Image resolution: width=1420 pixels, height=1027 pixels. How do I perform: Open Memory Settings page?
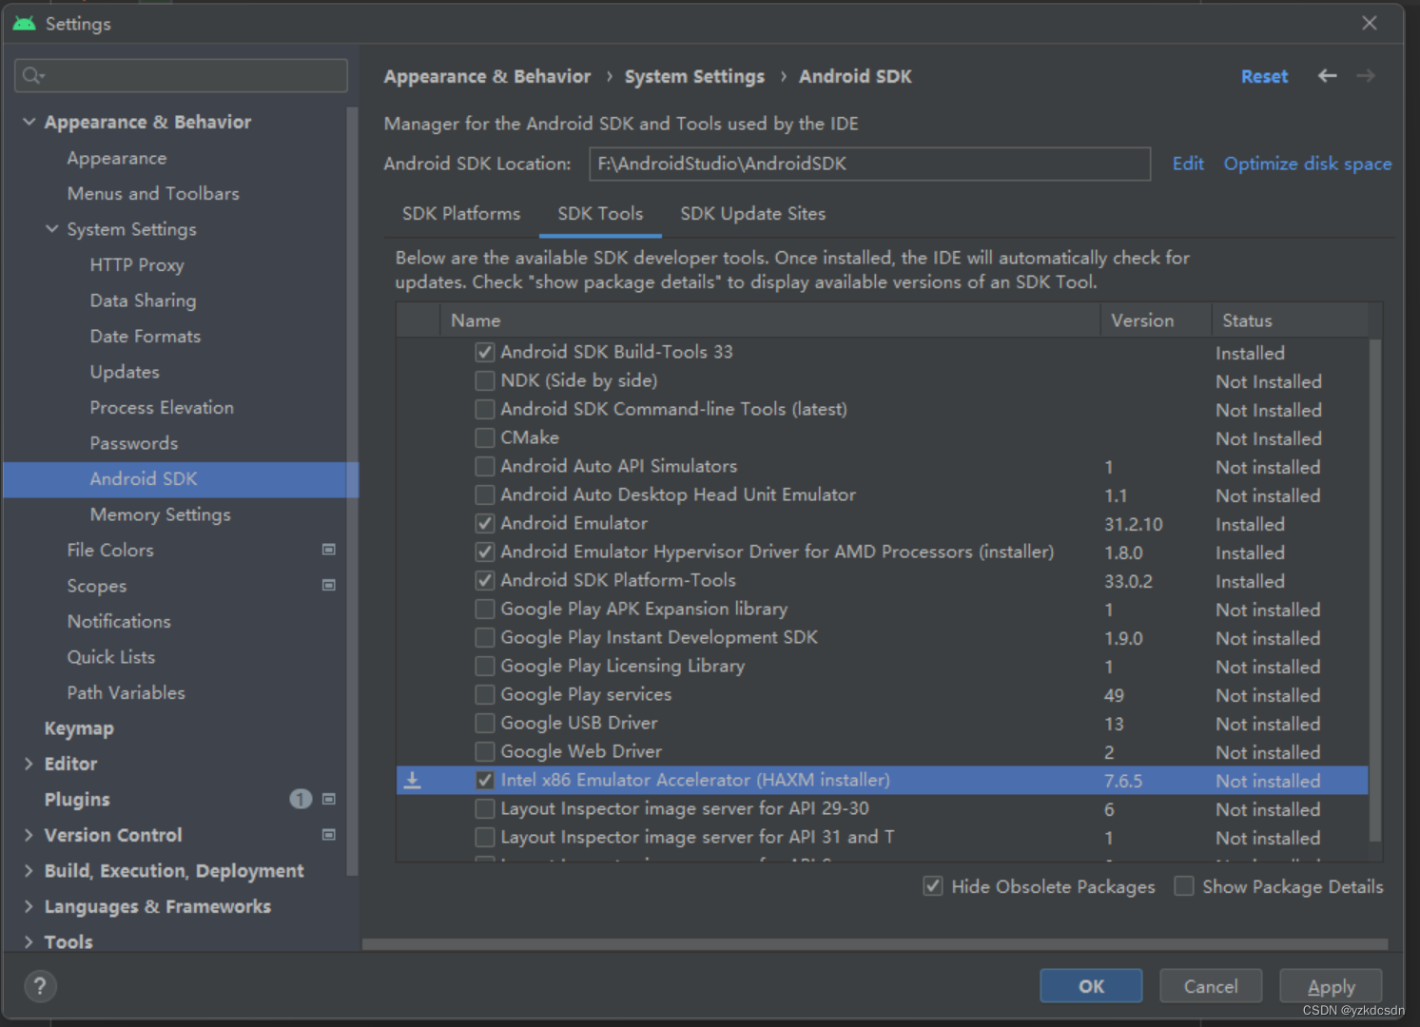pyautogui.click(x=160, y=514)
